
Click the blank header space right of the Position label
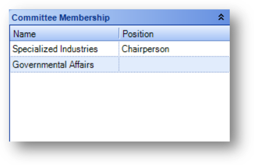click(x=191, y=34)
